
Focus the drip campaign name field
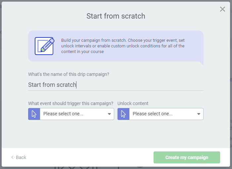coord(116,85)
